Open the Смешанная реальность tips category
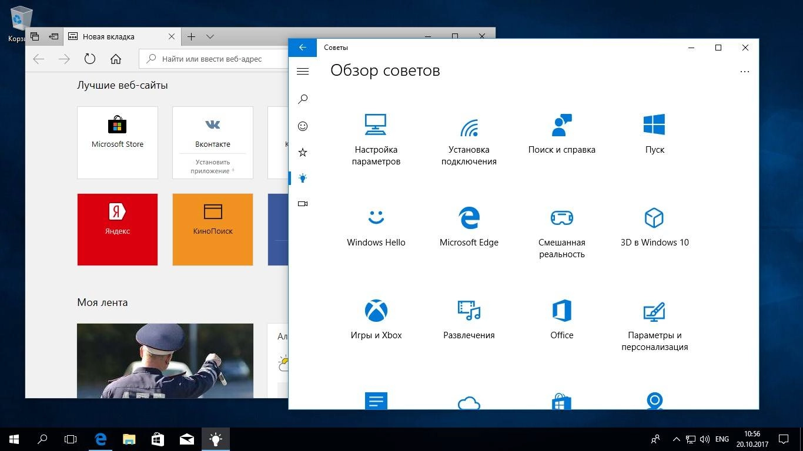Viewport: 803px width, 451px height. [x=562, y=233]
